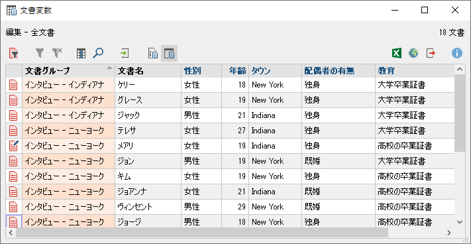
Task: Click the 文書グループ cell in the グレース row
Action: tap(68, 100)
